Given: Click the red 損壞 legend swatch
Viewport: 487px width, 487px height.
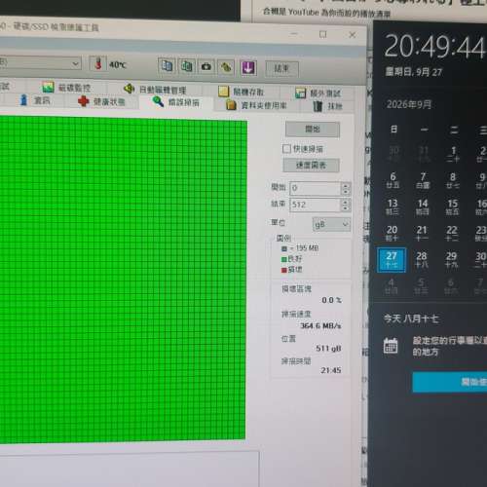Looking at the screenshot, I should (x=283, y=270).
